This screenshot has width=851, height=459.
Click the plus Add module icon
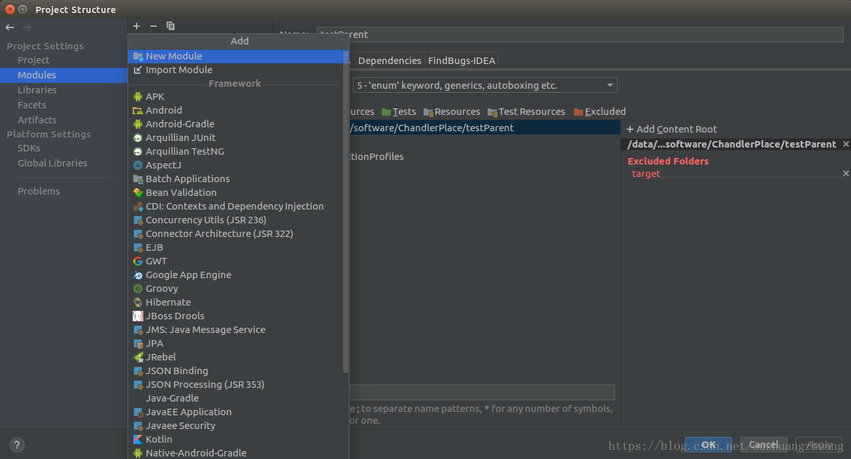(137, 26)
